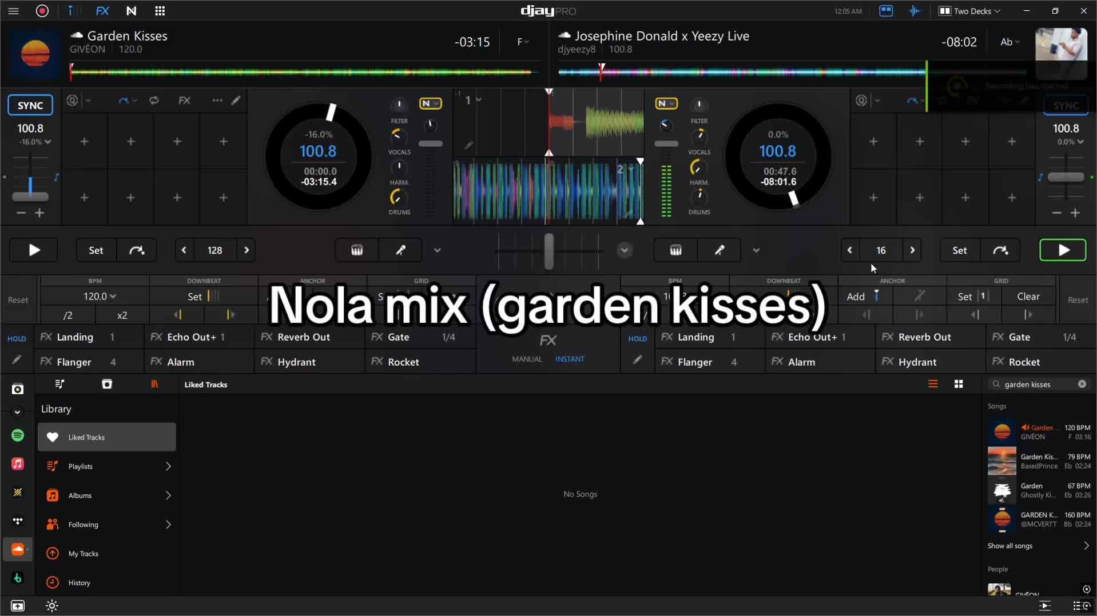The image size is (1097, 616).
Task: Expand the Albums section
Action: pyautogui.click(x=168, y=495)
